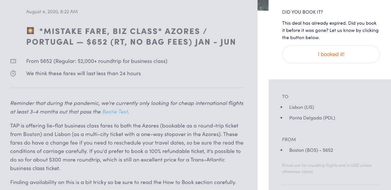
Task: Click the ticket price icon
Action: tap(13, 61)
